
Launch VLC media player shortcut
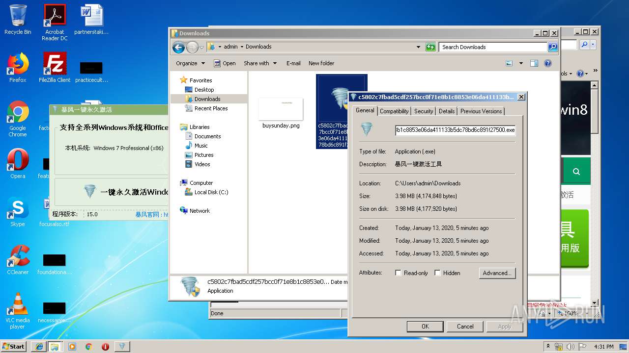(18, 311)
